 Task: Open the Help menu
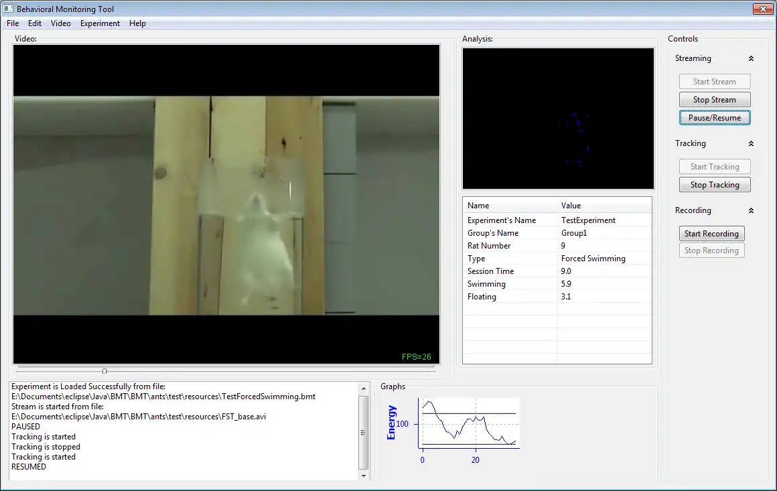coord(137,23)
